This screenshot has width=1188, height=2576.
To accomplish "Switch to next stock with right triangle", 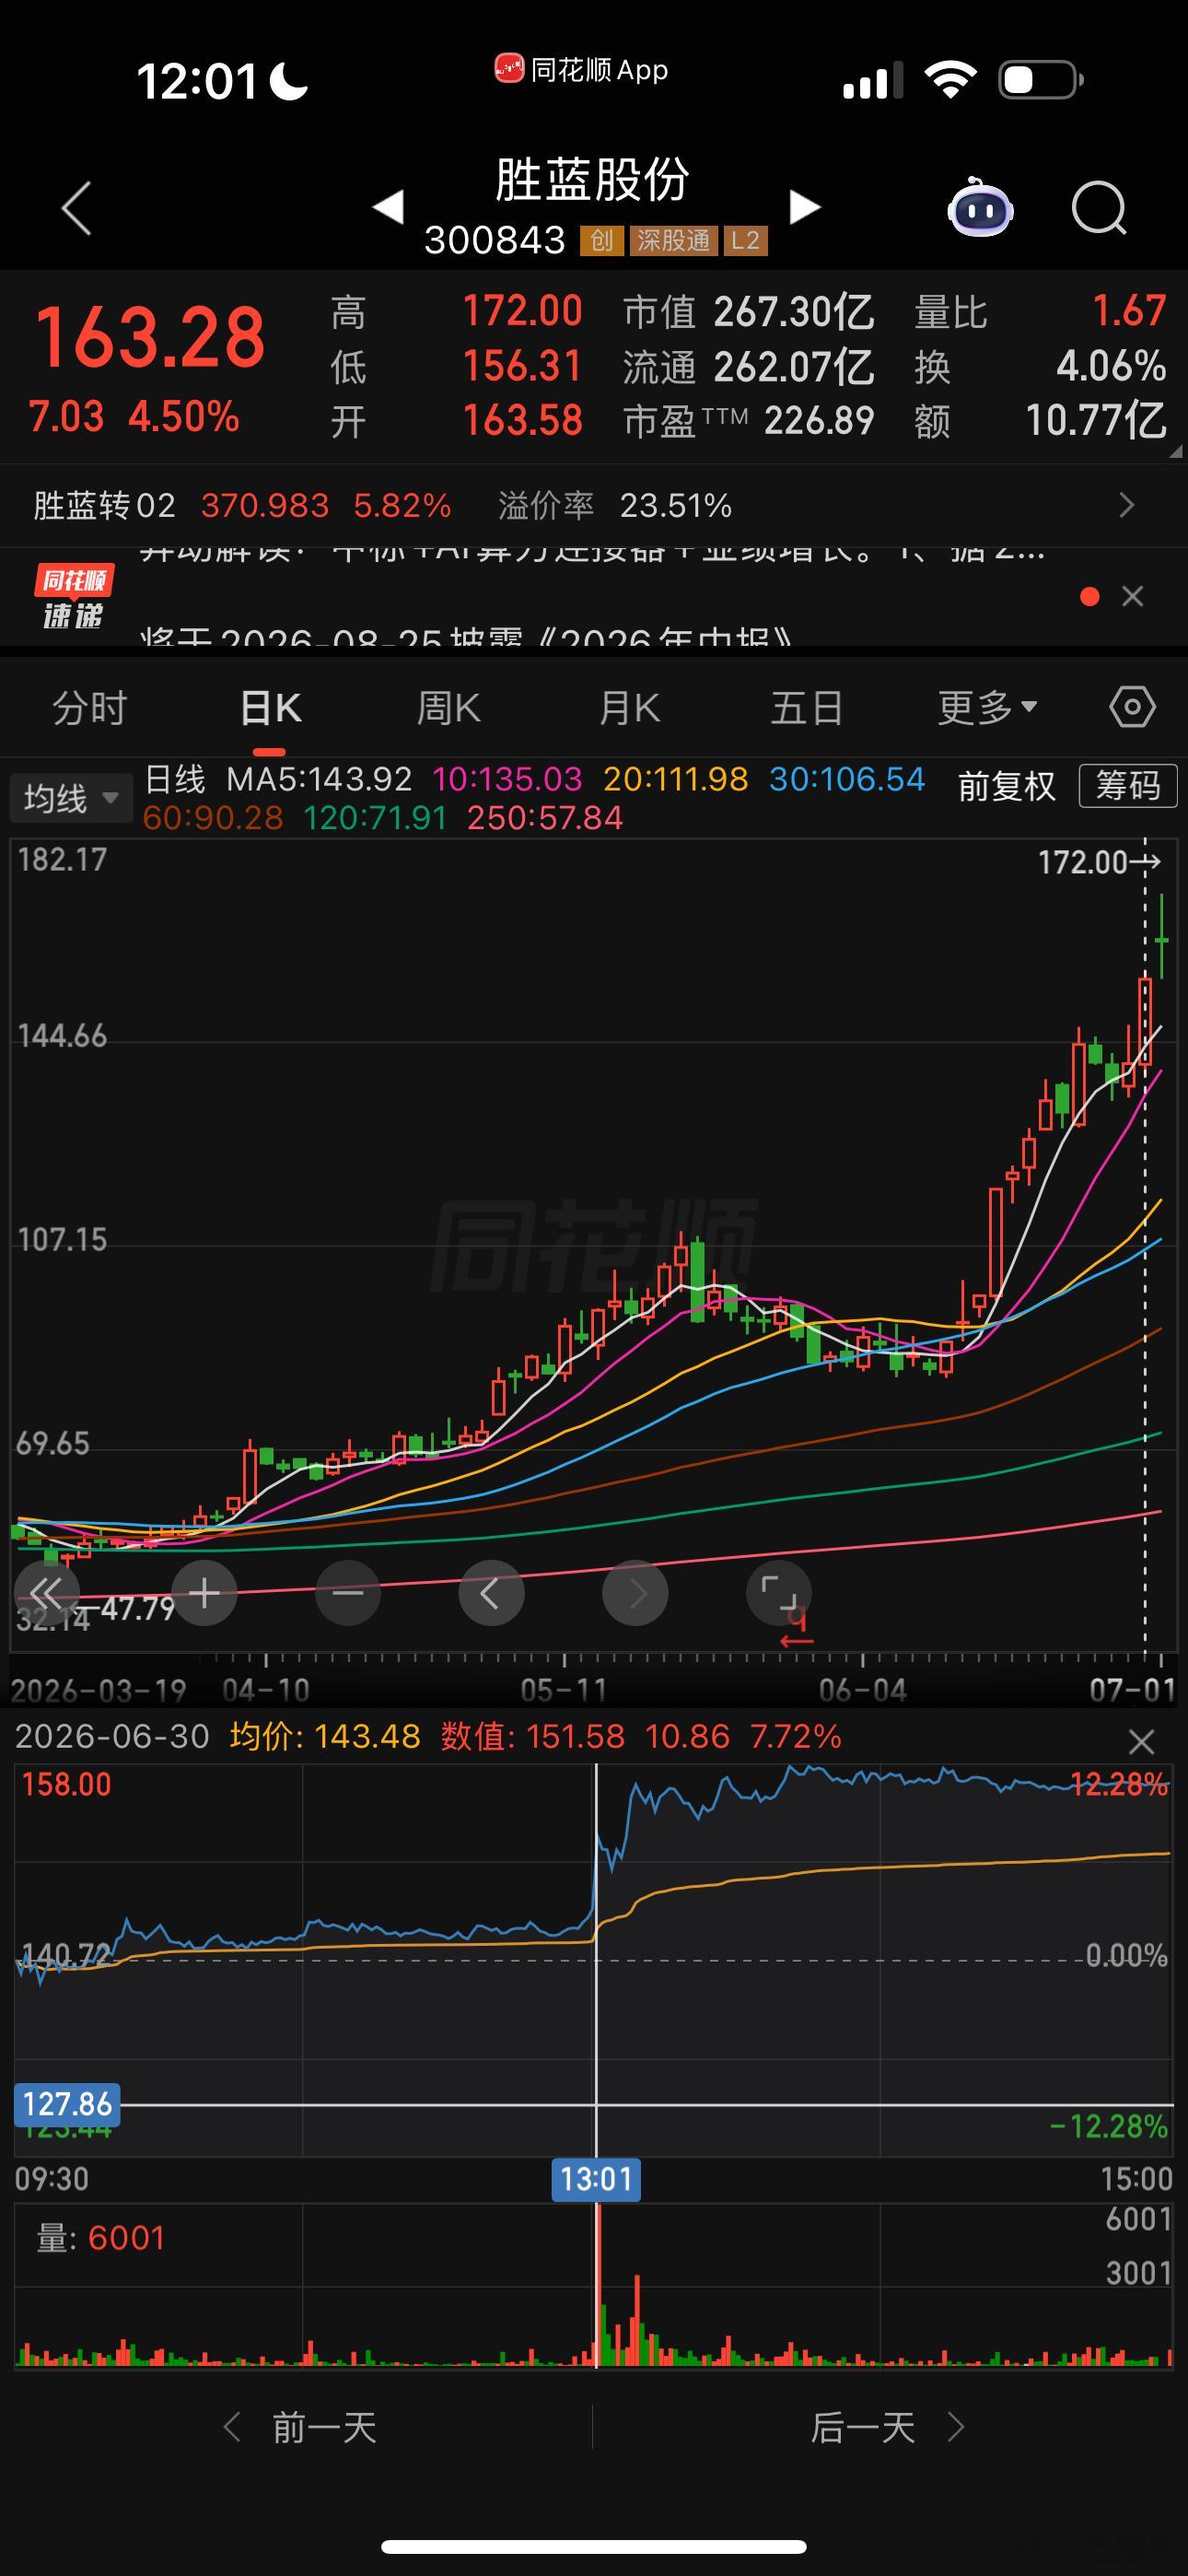I will pyautogui.click(x=805, y=207).
